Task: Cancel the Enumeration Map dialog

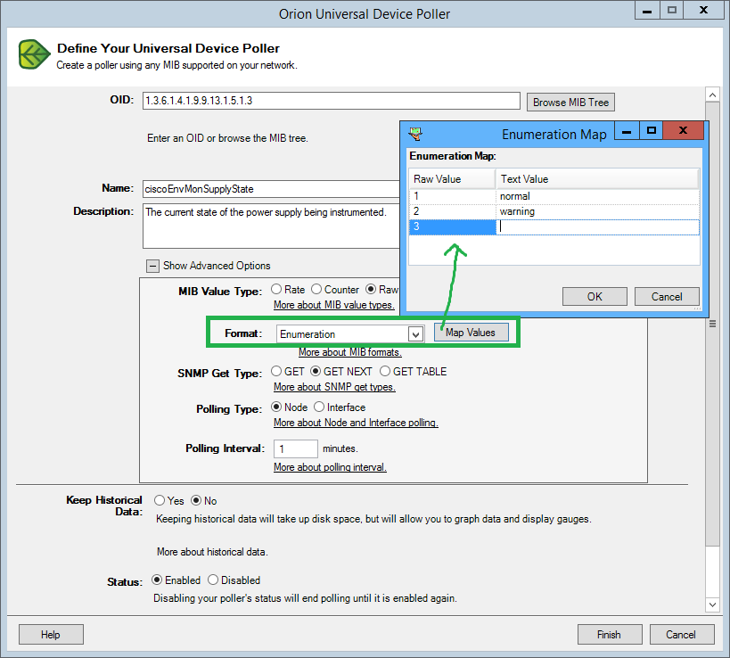Action: click(x=667, y=297)
